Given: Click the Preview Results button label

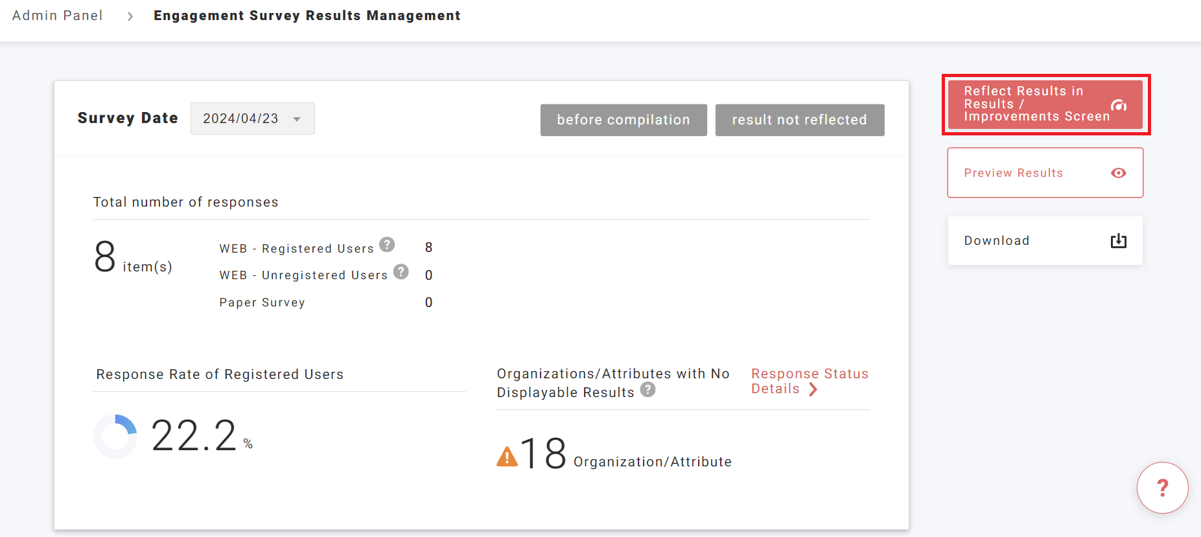Looking at the screenshot, I should click(x=1013, y=173).
